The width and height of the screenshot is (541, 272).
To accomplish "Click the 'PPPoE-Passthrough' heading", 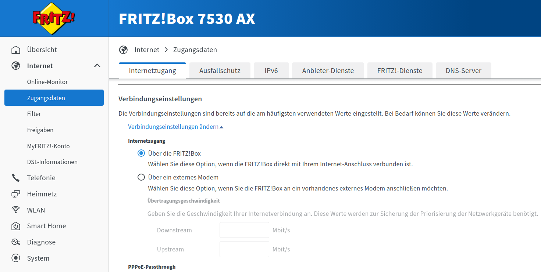I will point(152,267).
